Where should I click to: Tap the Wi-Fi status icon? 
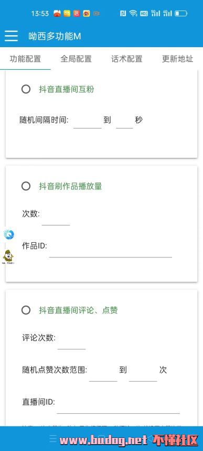(133, 13)
